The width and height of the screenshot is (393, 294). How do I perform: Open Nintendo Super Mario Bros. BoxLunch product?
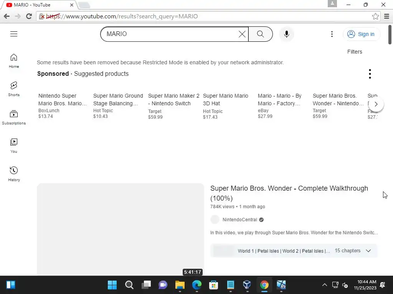[62, 106]
